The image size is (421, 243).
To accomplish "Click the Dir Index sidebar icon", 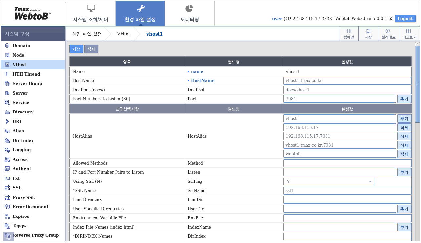I will click(x=7, y=141).
